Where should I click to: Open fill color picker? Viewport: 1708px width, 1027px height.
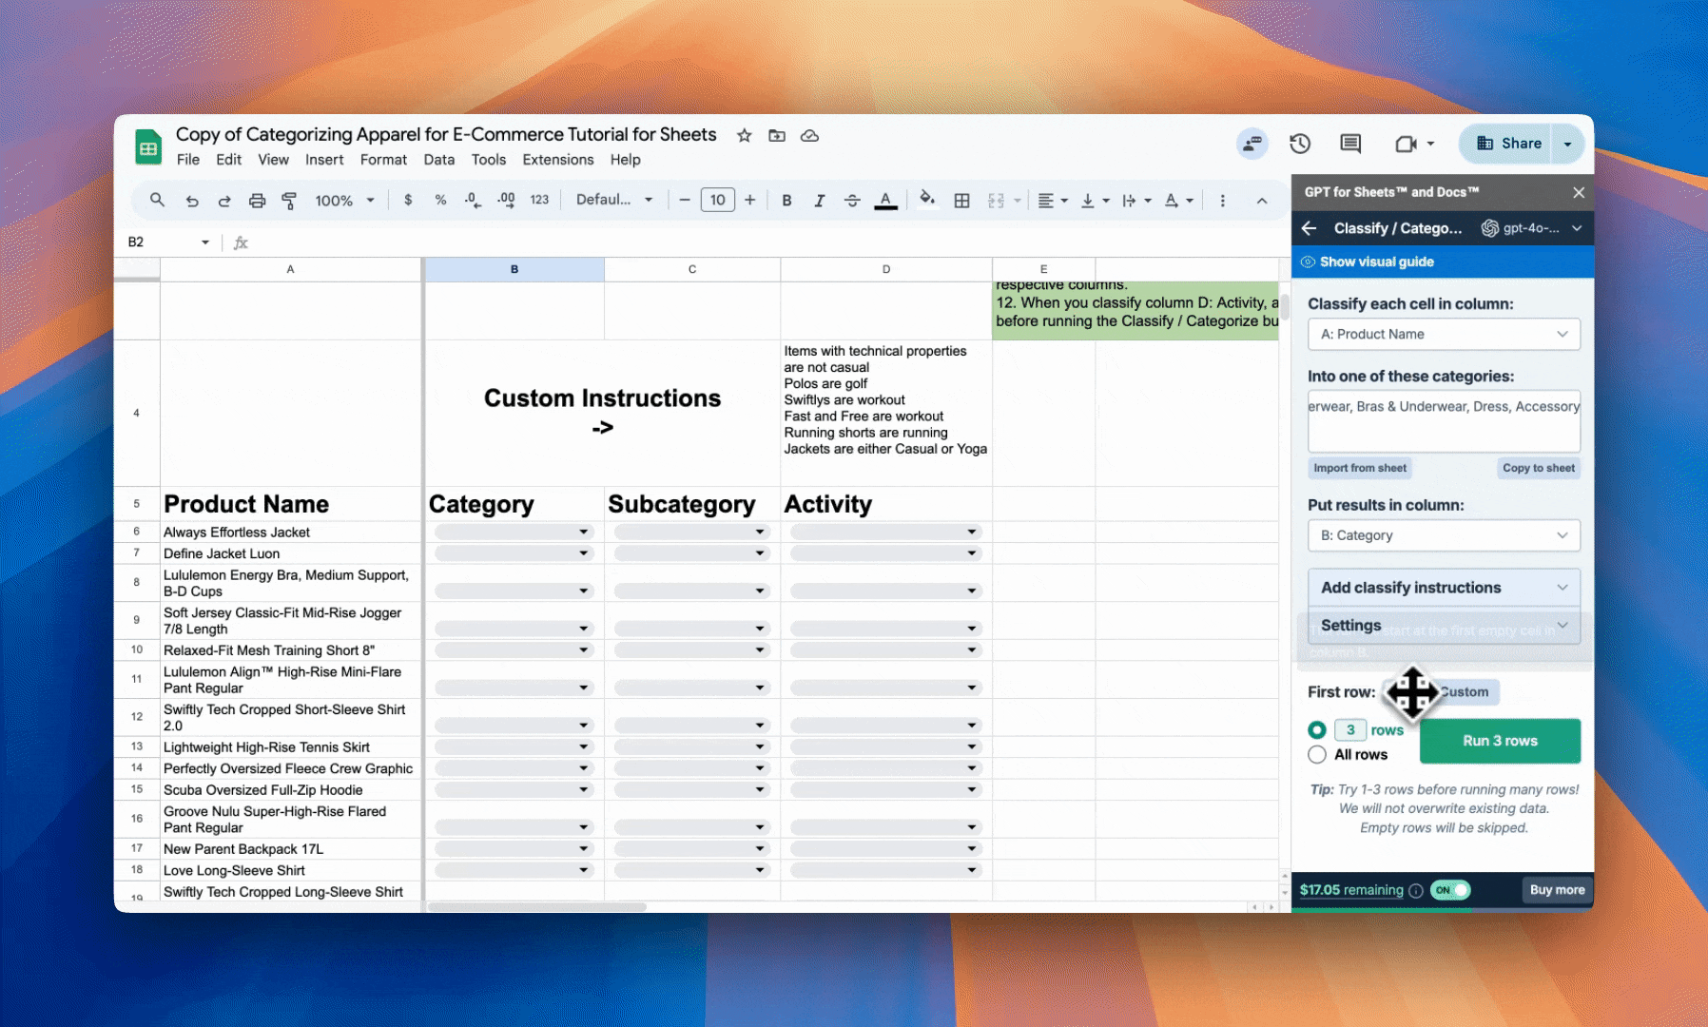point(927,199)
